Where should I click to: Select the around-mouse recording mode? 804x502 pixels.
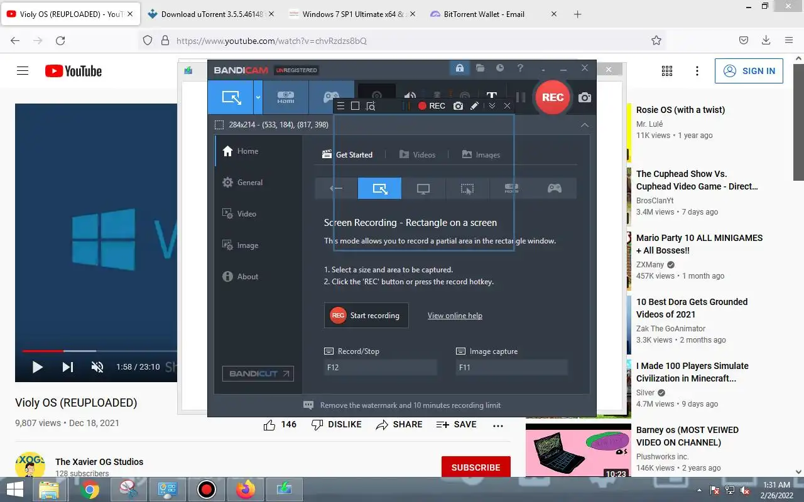click(467, 188)
